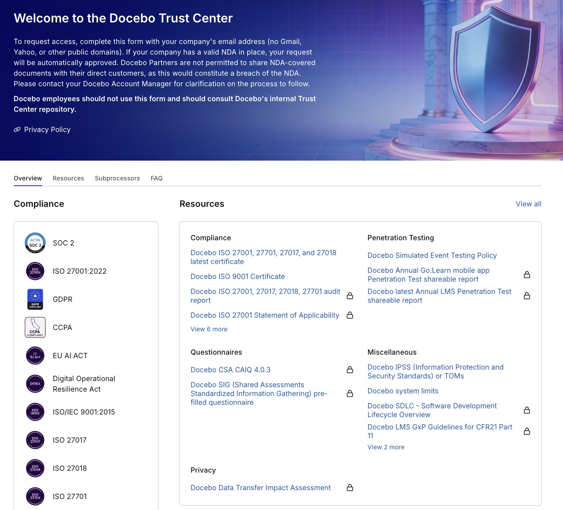
Task: Open Docebo Data Transfer Impact Assessment link
Action: click(x=260, y=488)
